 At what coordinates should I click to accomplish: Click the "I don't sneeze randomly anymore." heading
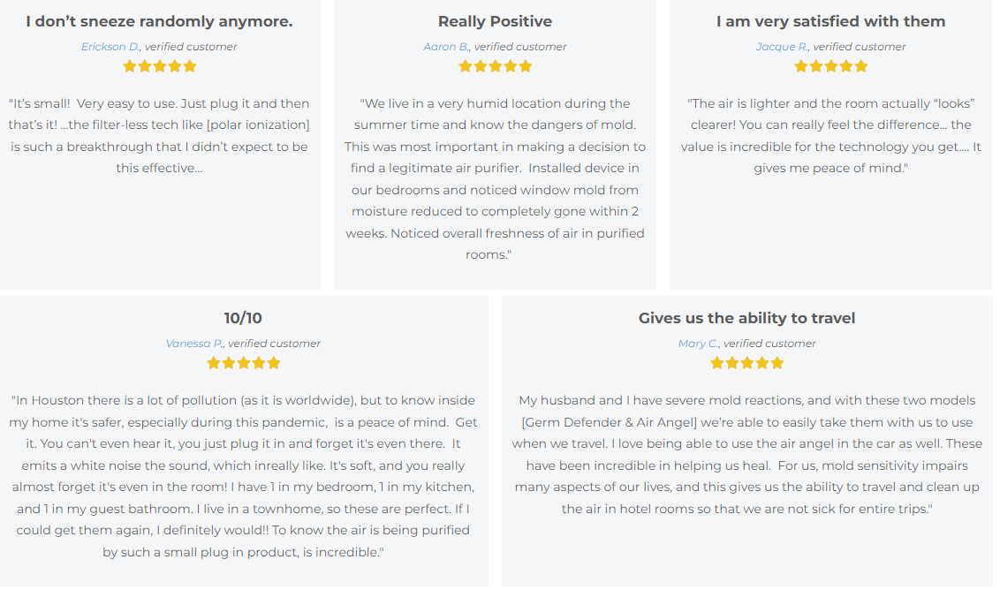click(159, 21)
